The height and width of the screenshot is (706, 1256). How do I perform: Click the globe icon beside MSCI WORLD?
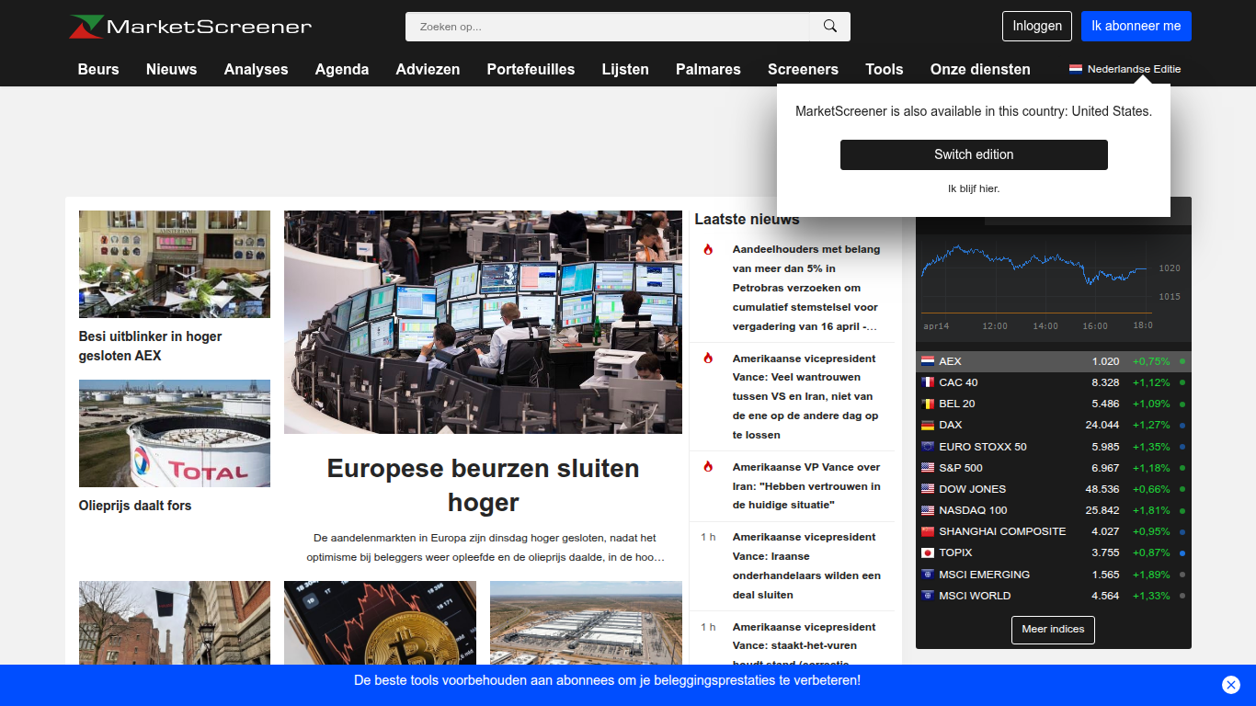point(928,596)
